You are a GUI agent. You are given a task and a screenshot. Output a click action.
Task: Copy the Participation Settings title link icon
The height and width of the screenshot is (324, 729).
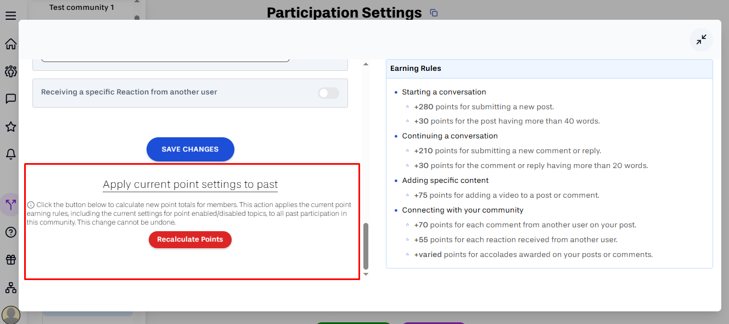pyautogui.click(x=434, y=13)
